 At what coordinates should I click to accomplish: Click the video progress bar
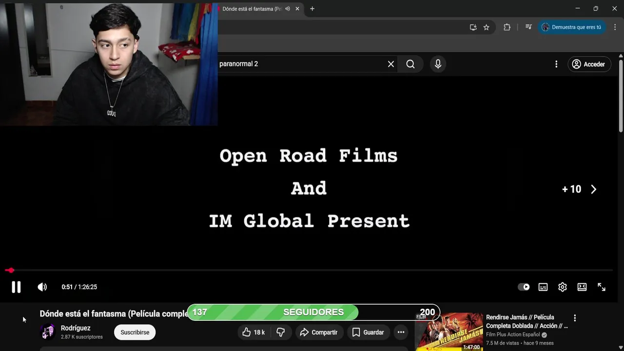point(309,270)
